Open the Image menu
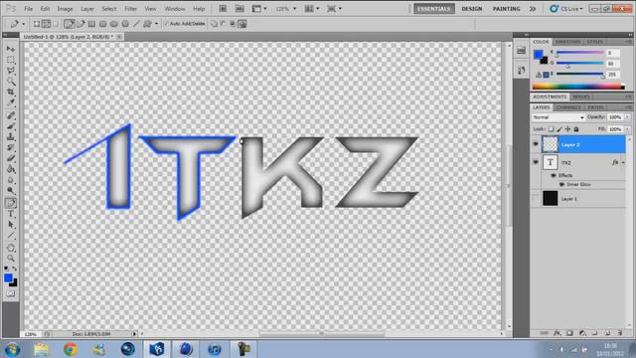The image size is (636, 358). [65, 9]
